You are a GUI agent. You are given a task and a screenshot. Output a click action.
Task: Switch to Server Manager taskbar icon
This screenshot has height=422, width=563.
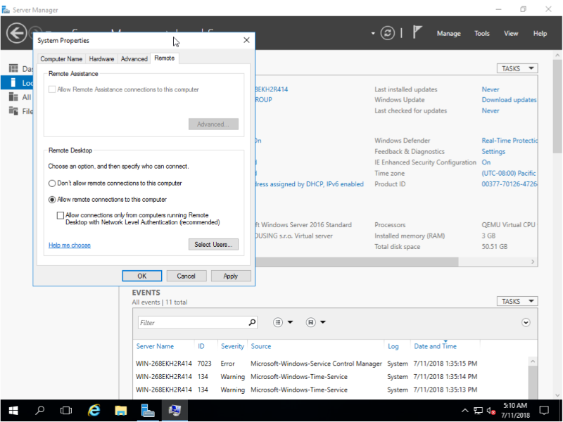tap(148, 410)
